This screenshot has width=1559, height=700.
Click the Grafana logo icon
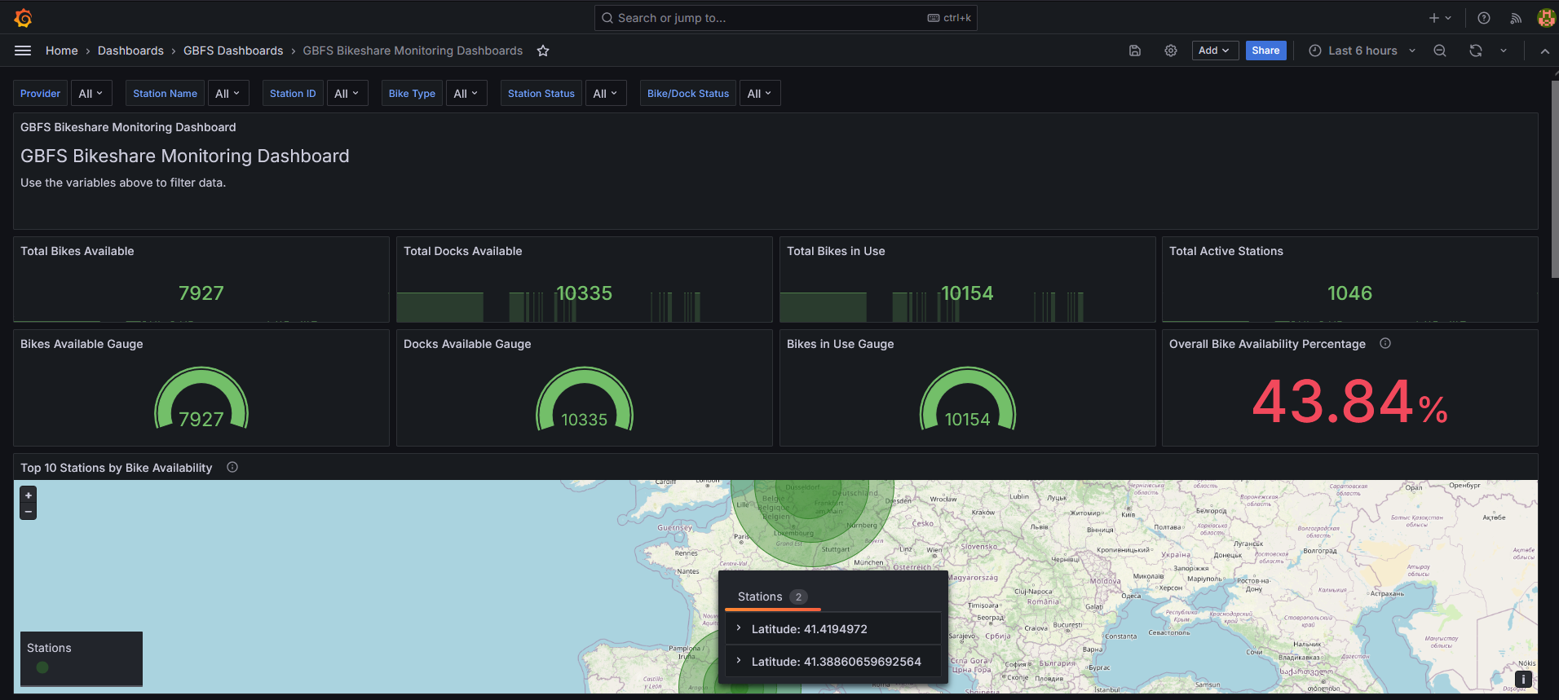pos(23,17)
